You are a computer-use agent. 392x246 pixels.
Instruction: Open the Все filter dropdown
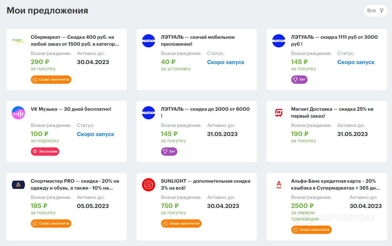(x=375, y=11)
